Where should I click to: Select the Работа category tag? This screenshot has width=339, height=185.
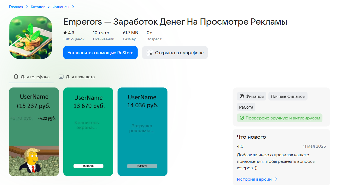coord(246,107)
